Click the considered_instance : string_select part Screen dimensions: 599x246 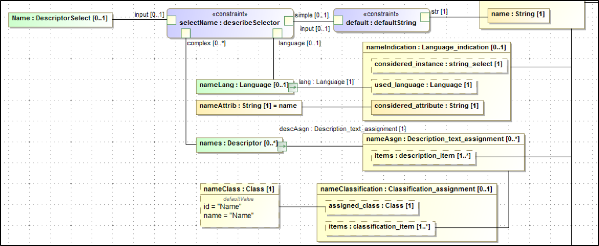438,64
